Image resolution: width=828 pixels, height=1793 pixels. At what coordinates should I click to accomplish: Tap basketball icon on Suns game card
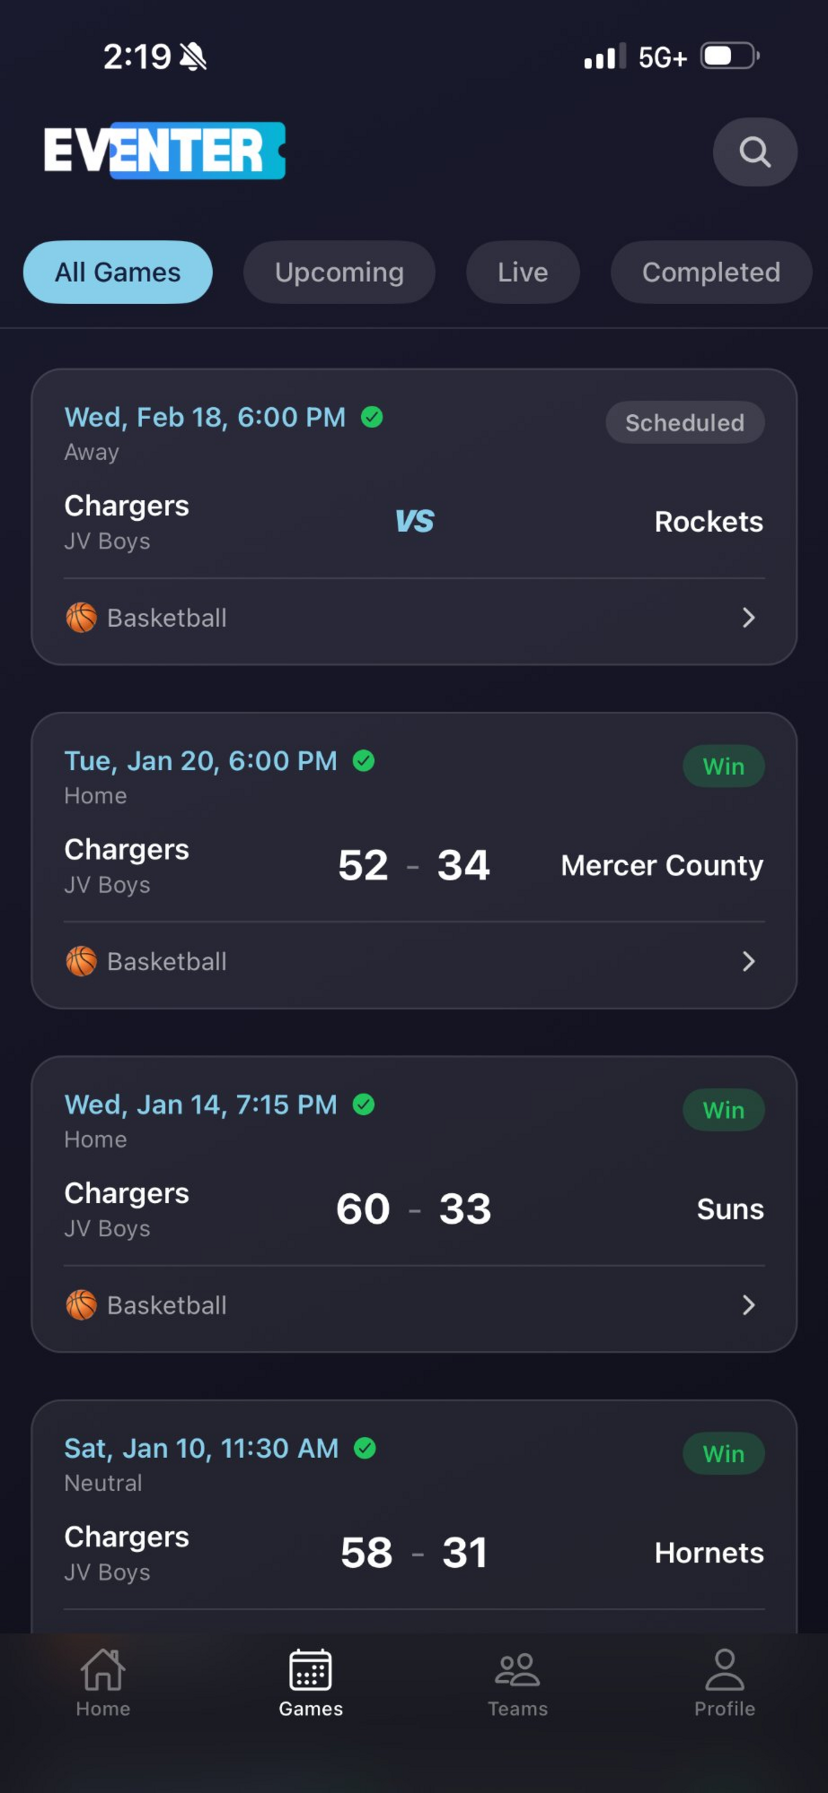click(81, 1304)
